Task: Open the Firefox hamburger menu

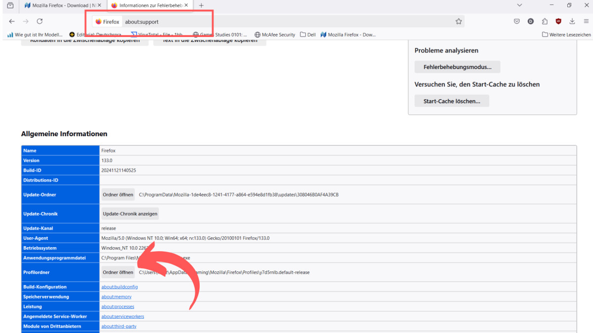Action: [x=586, y=21]
